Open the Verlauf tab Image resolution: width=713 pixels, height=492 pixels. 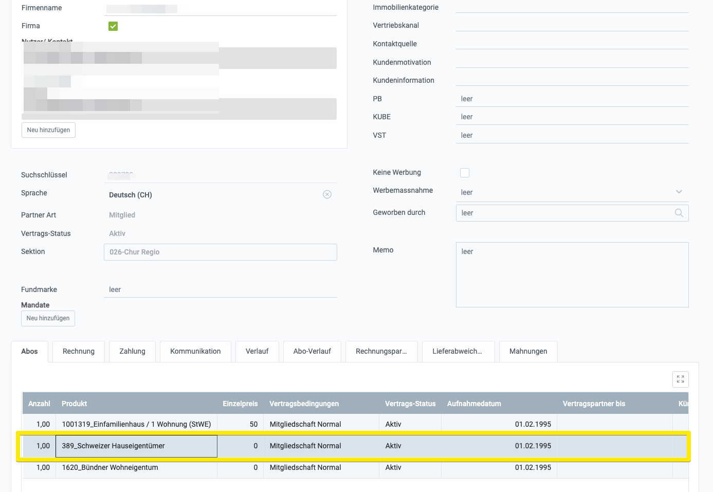point(257,352)
